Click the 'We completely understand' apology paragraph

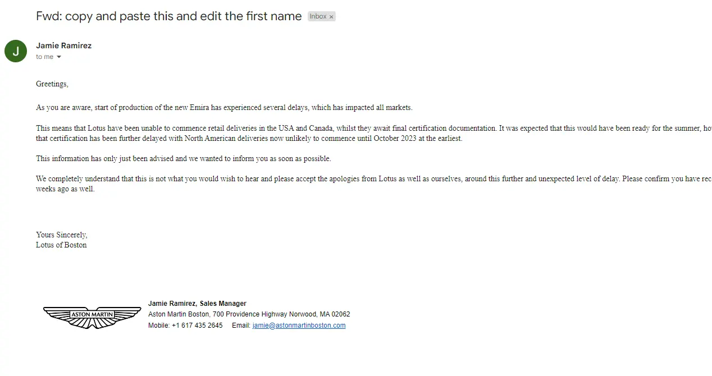point(337,184)
